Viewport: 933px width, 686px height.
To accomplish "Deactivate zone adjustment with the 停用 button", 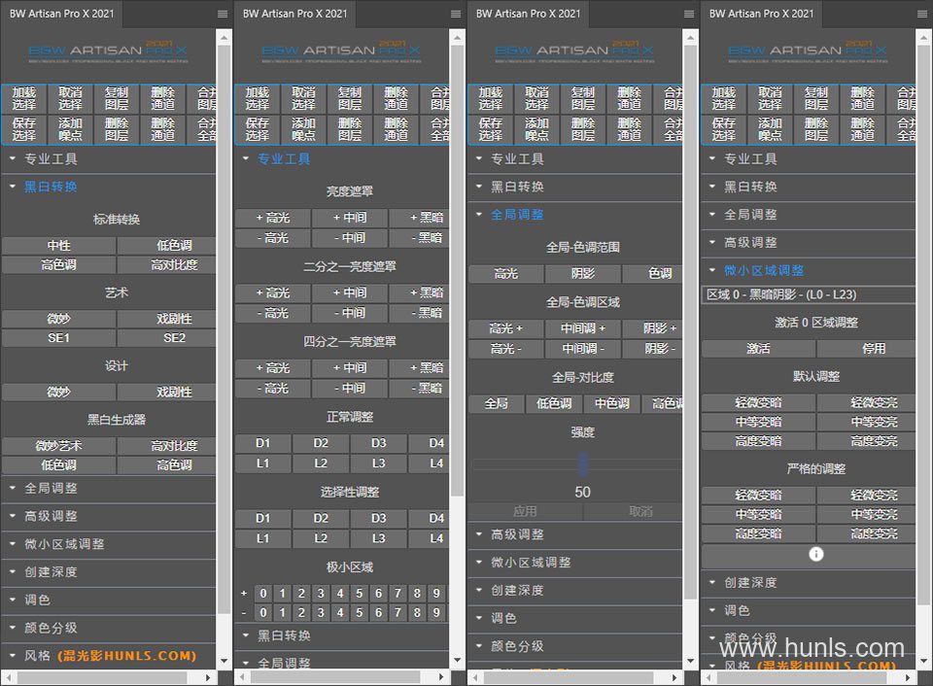I will (x=873, y=348).
